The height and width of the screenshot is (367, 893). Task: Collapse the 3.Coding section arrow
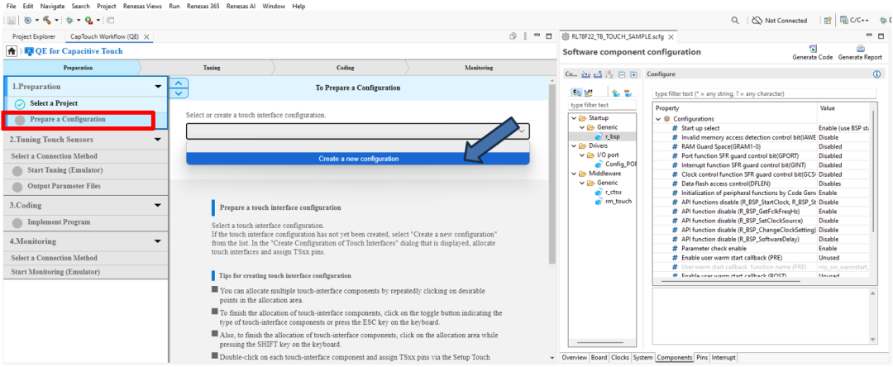[158, 206]
